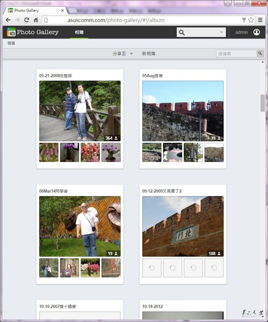The image size is (268, 322).
Task: Open the 分享至 share dropdown
Action: click(123, 54)
